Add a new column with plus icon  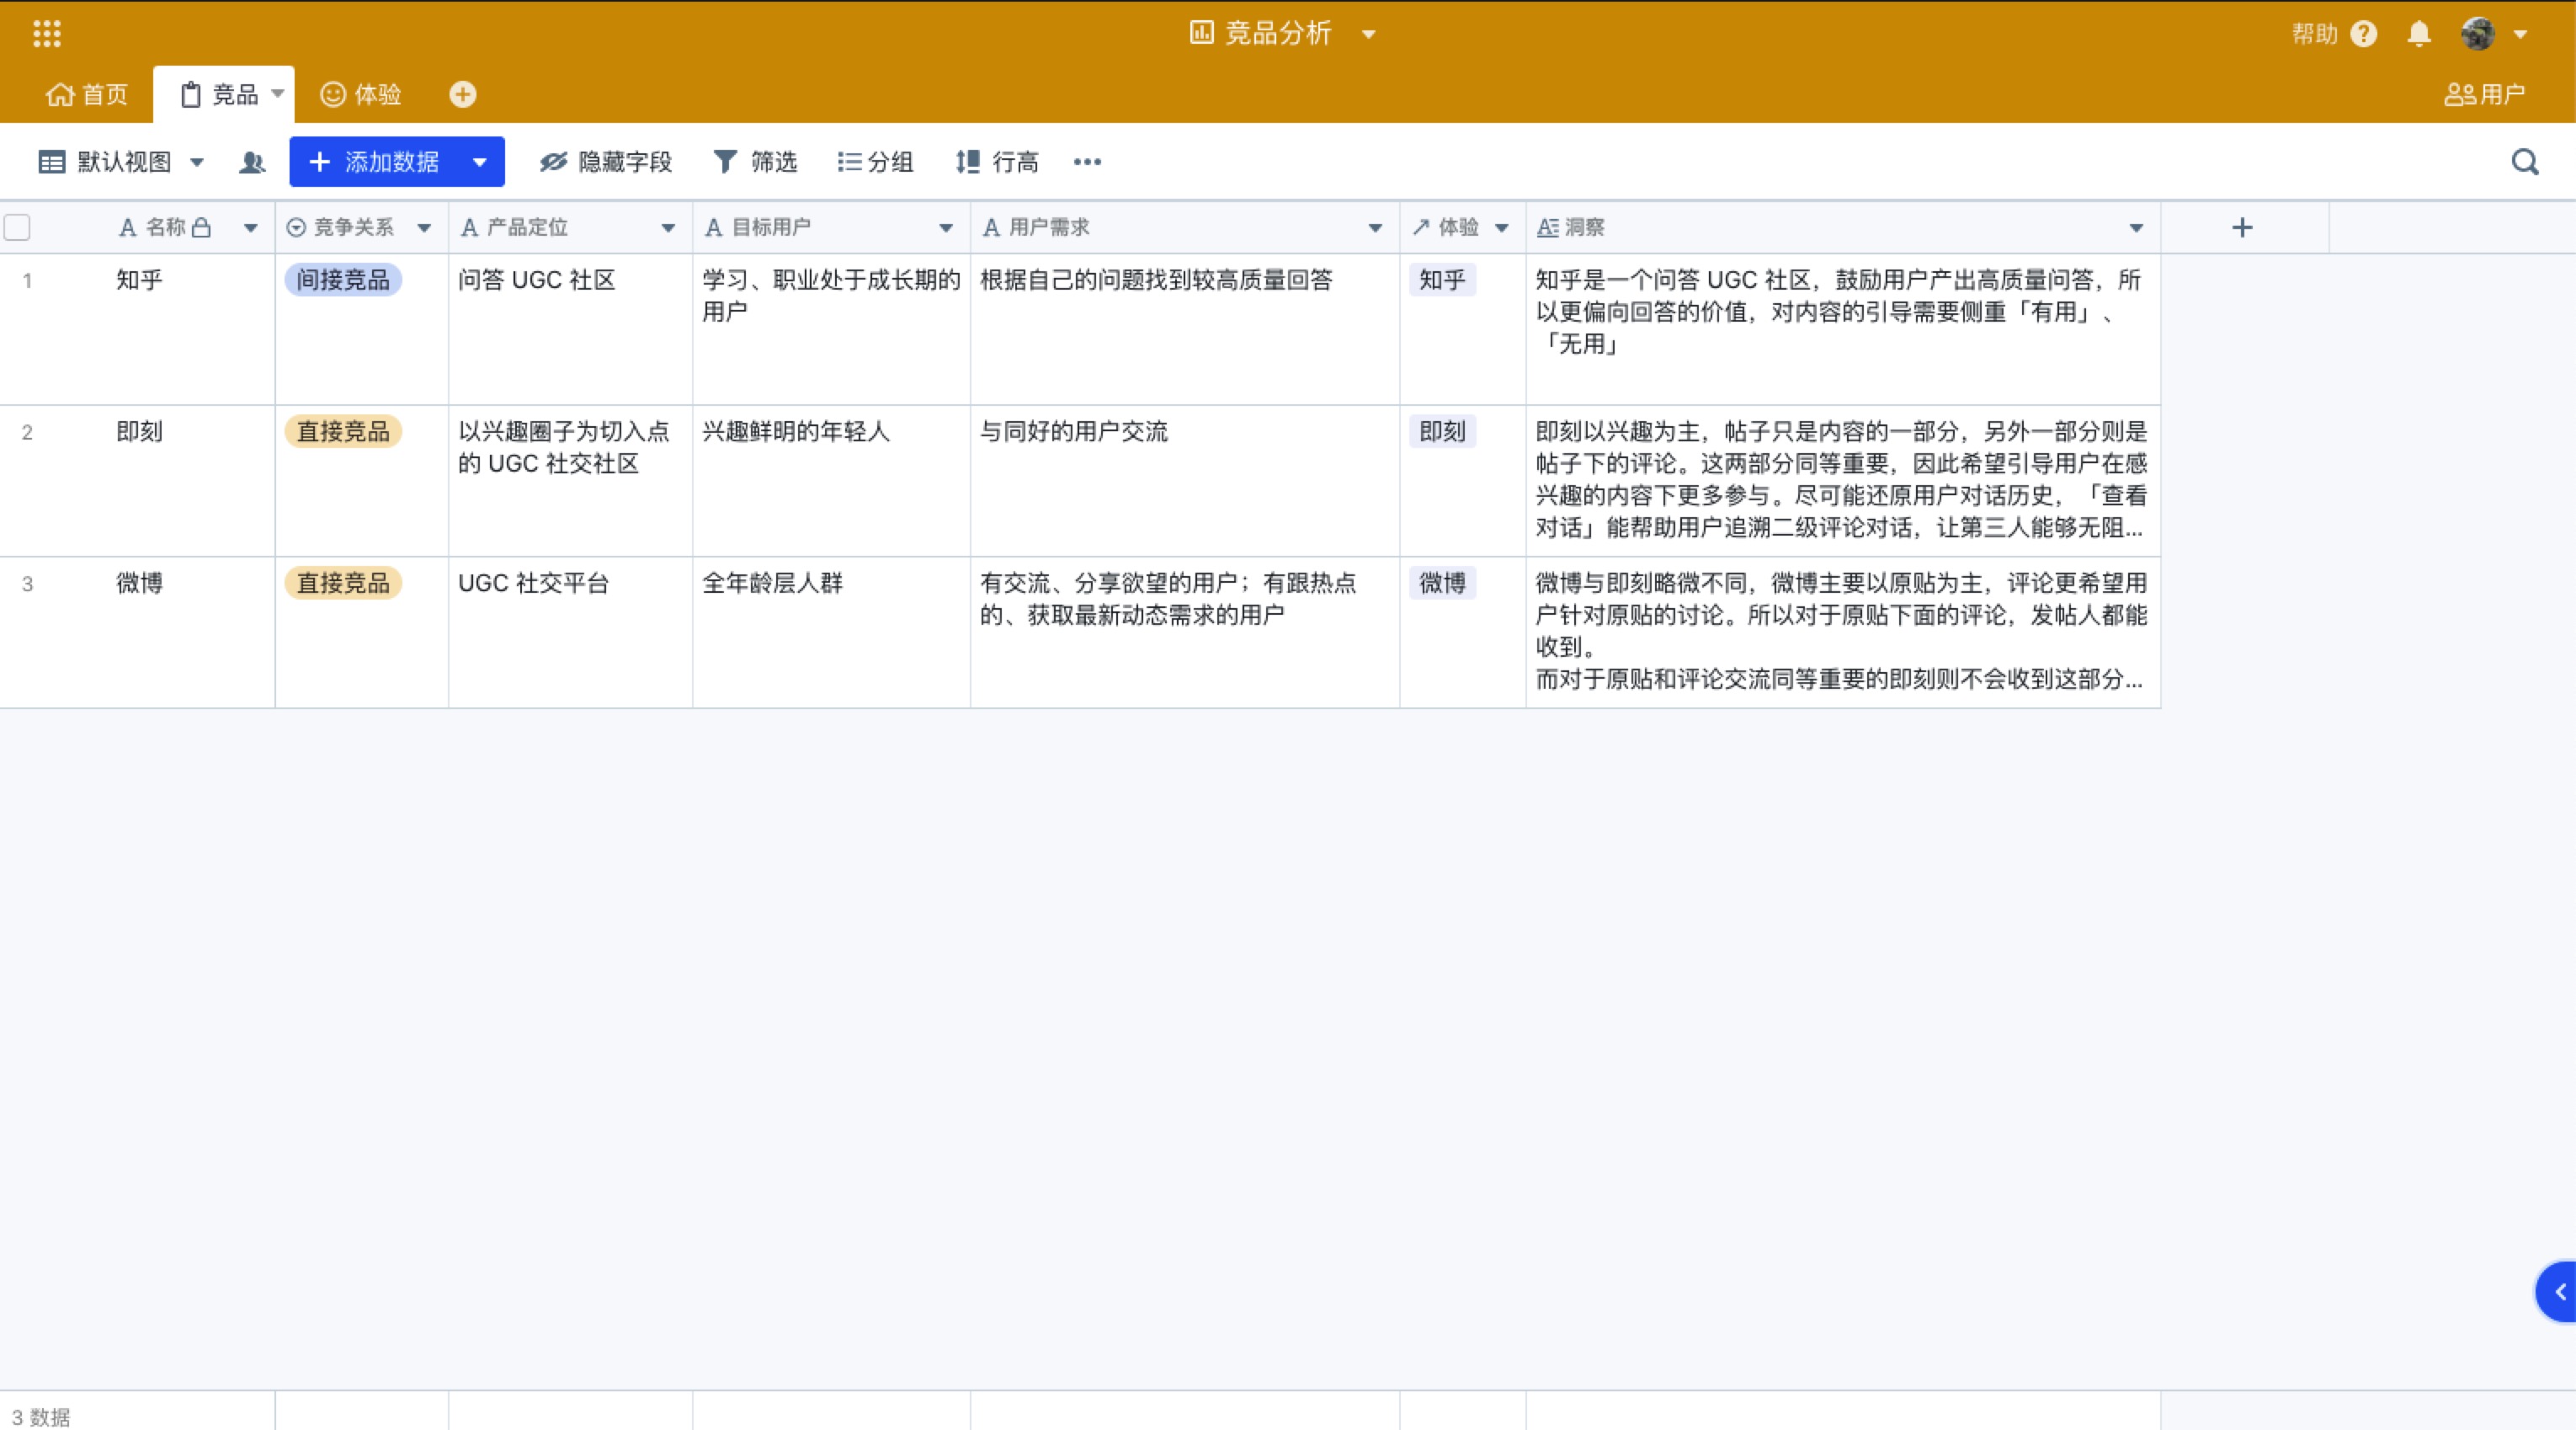(x=2242, y=228)
